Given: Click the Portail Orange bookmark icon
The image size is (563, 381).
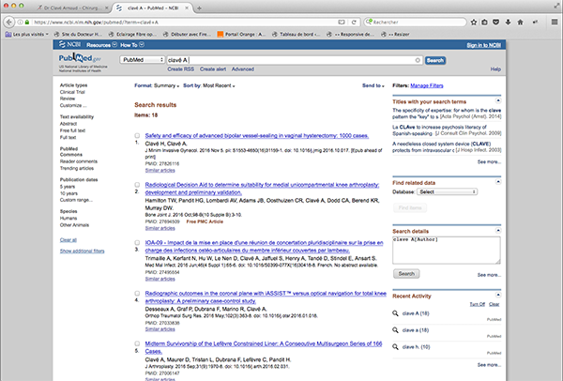Looking at the screenshot, I should point(221,35).
